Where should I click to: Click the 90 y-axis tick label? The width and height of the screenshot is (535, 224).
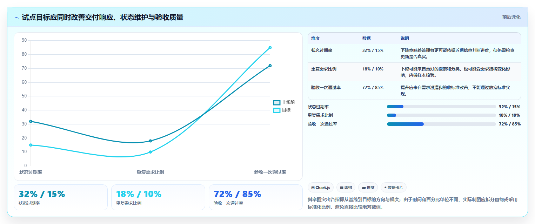click(x=24, y=40)
